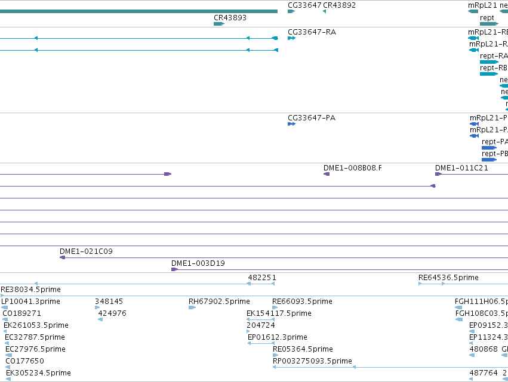Click the rept-PB protein bar
This screenshot has height=382, width=508.
click(489, 160)
